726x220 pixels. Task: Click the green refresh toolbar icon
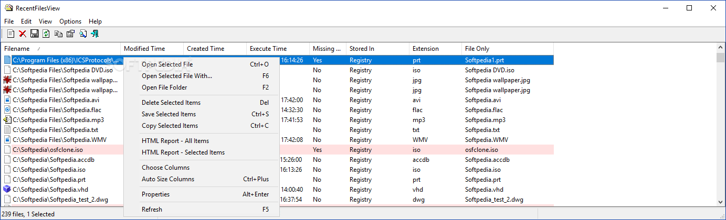(46, 34)
